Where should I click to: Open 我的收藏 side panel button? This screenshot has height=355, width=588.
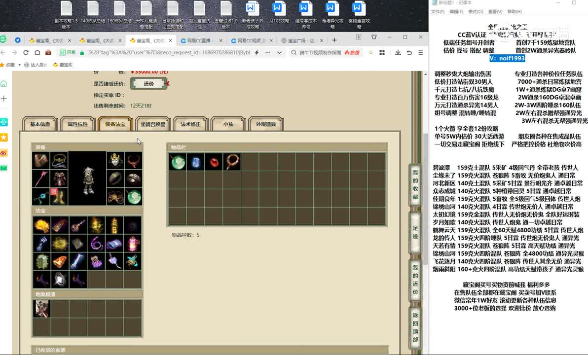coord(415,184)
